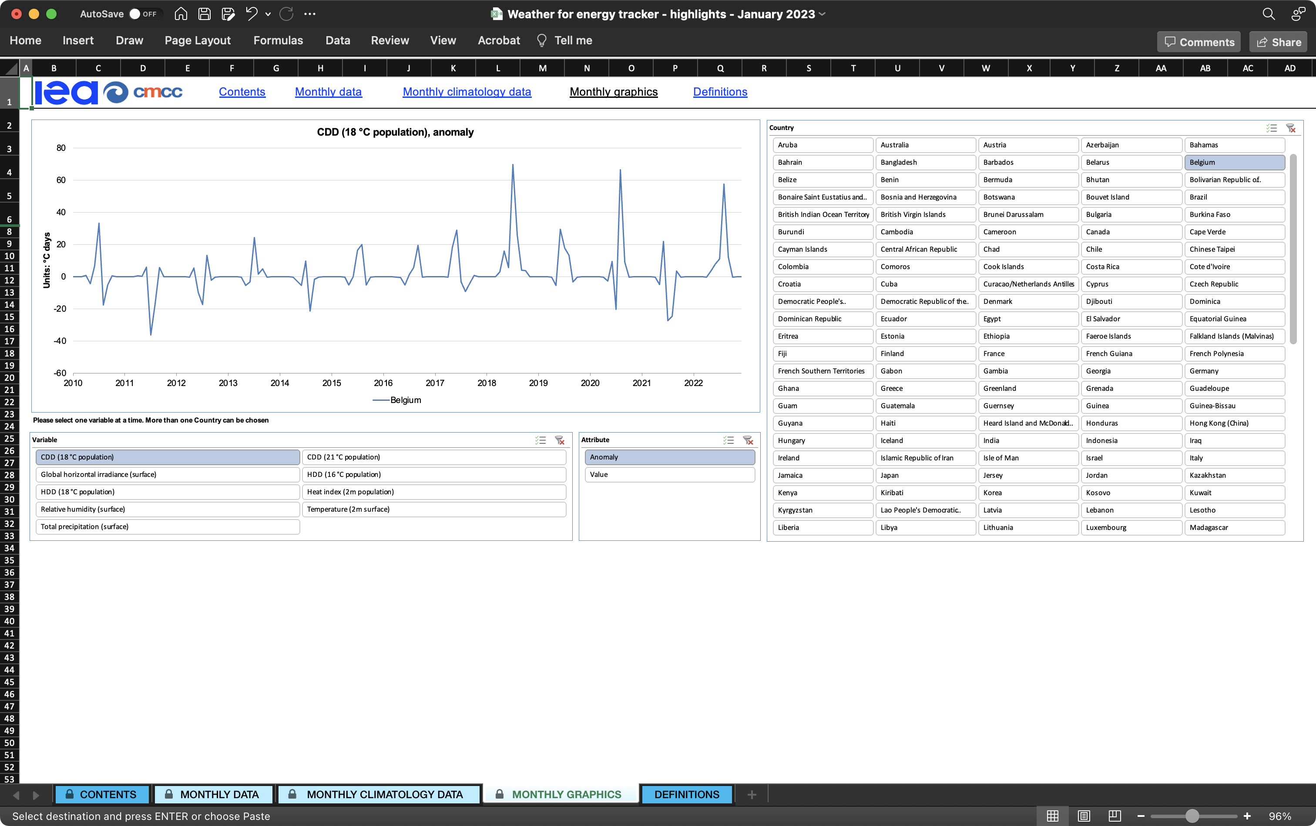Select HDD (18 °C population) variable
This screenshot has width=1316, height=826.
pyautogui.click(x=167, y=492)
